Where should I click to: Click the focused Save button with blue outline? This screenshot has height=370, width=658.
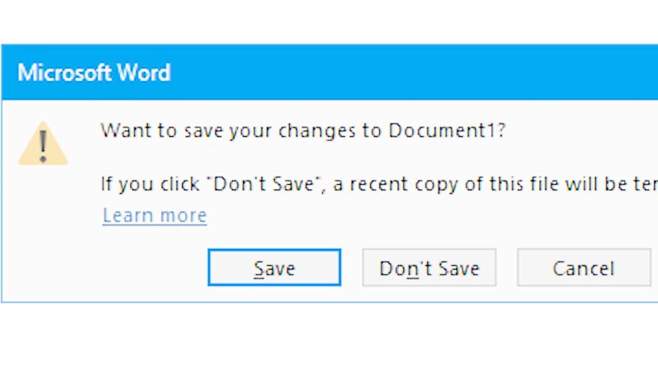coord(274,268)
